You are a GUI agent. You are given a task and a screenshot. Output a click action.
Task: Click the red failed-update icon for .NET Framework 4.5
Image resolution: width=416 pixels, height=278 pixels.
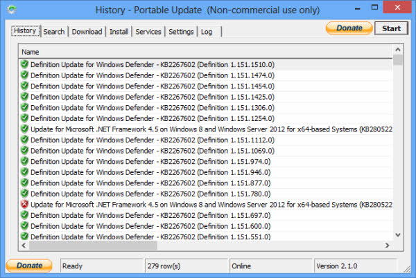tap(24, 204)
